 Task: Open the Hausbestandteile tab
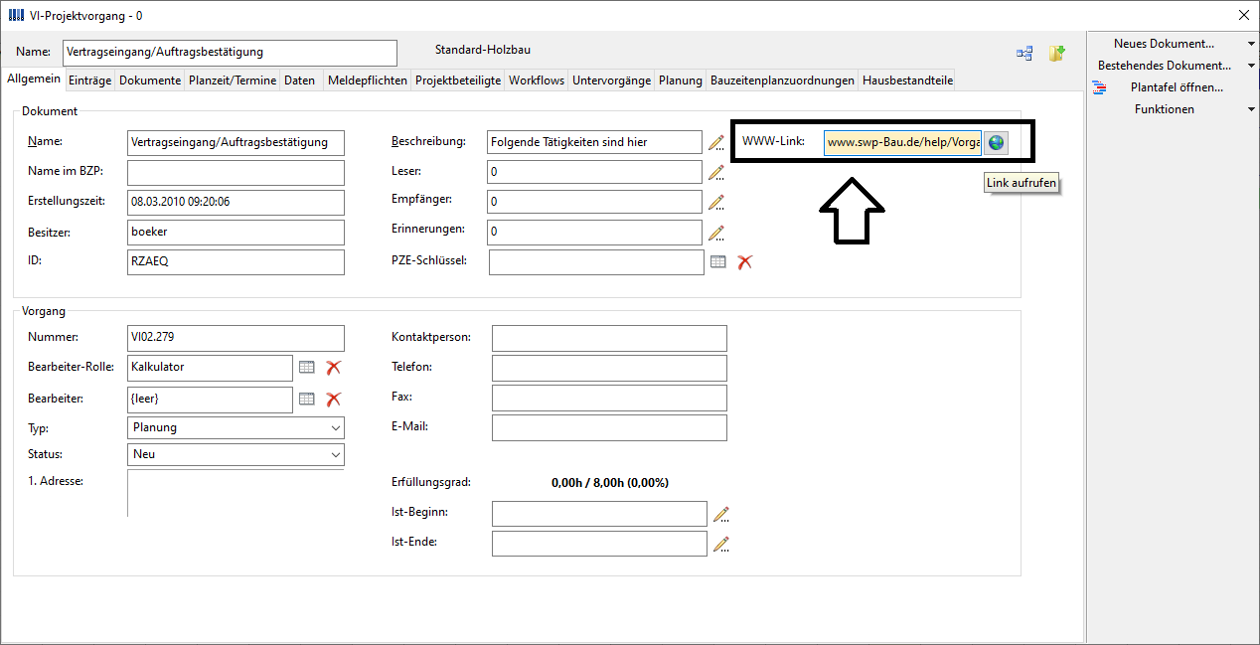(x=907, y=81)
